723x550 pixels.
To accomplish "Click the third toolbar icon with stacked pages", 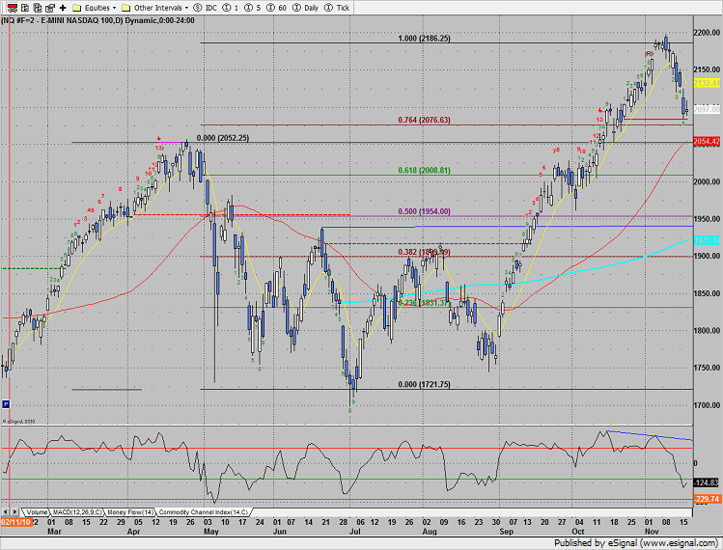I will click(38, 8).
